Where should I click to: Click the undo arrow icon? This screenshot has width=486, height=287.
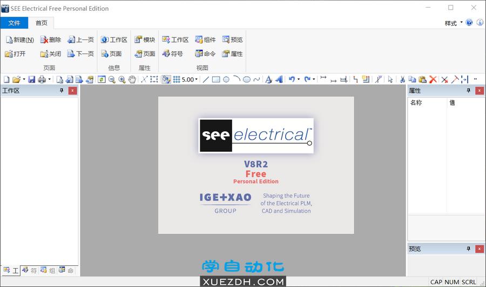point(292,79)
